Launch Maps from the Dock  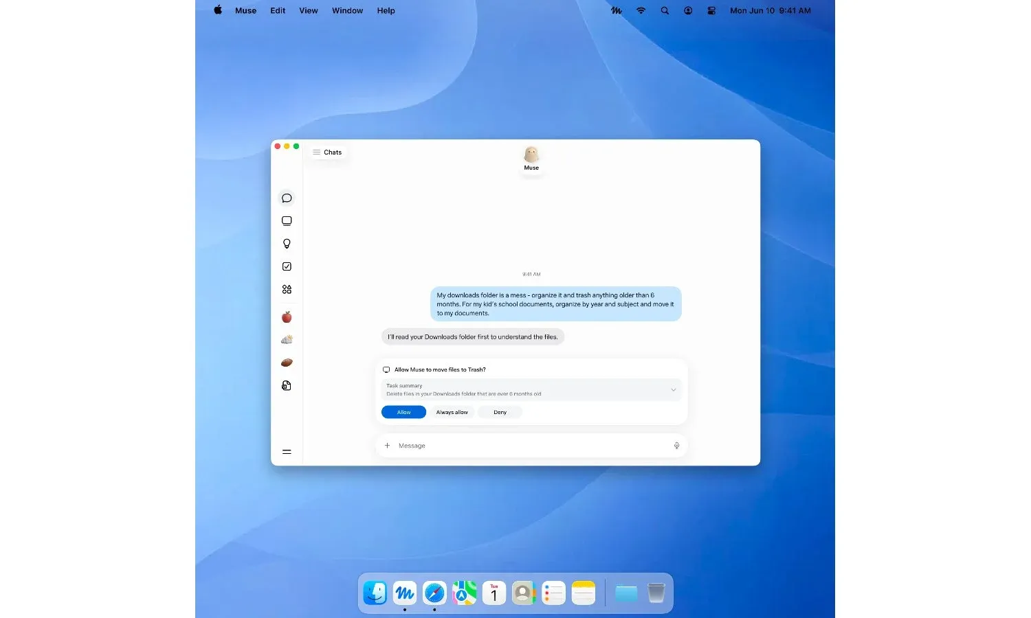point(465,593)
